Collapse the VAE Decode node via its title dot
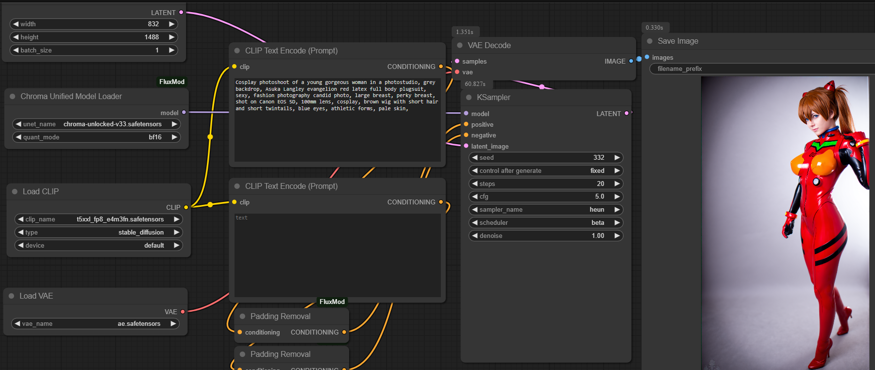Image resolution: width=875 pixels, height=370 pixels. tap(460, 46)
